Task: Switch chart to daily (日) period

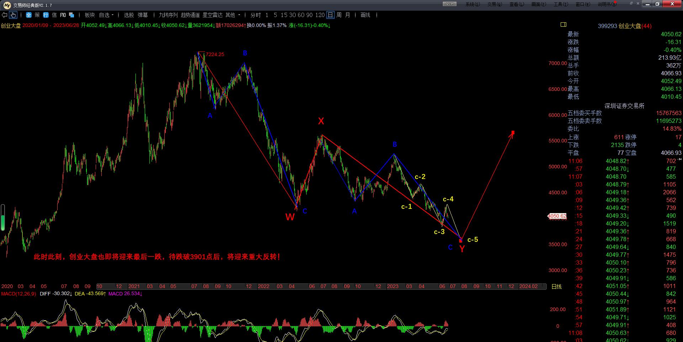Action: (x=330, y=15)
